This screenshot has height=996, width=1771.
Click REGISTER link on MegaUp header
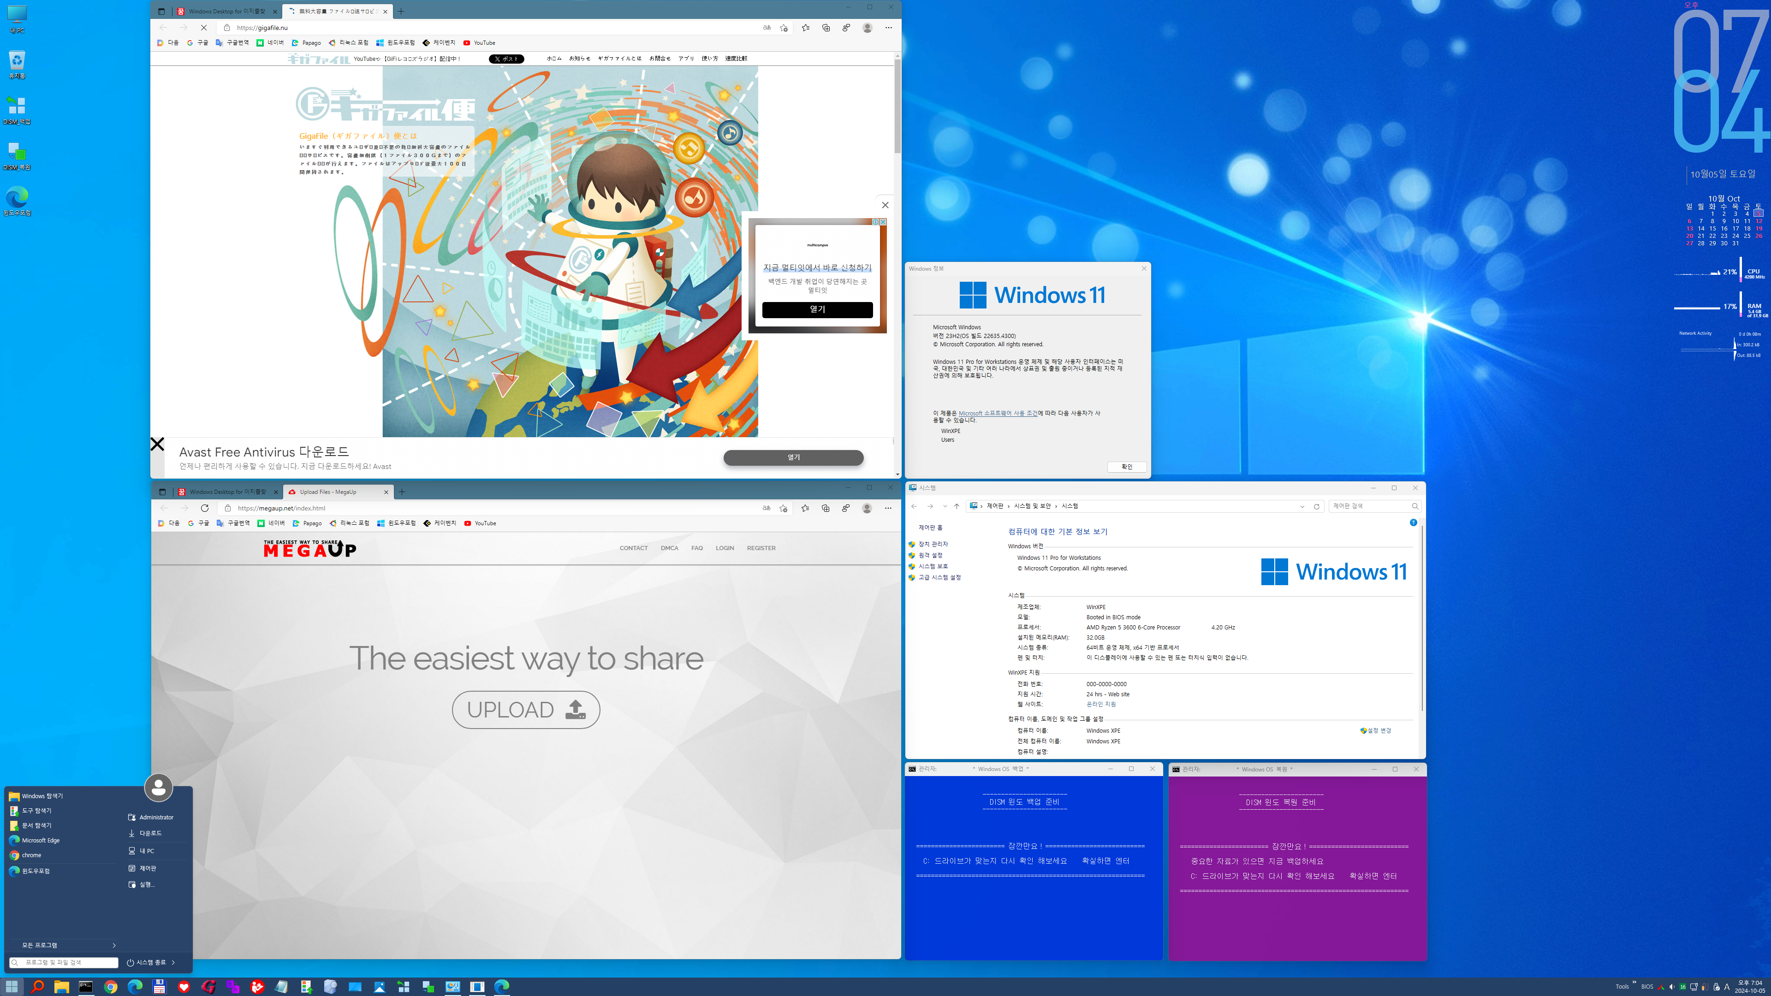tap(761, 548)
